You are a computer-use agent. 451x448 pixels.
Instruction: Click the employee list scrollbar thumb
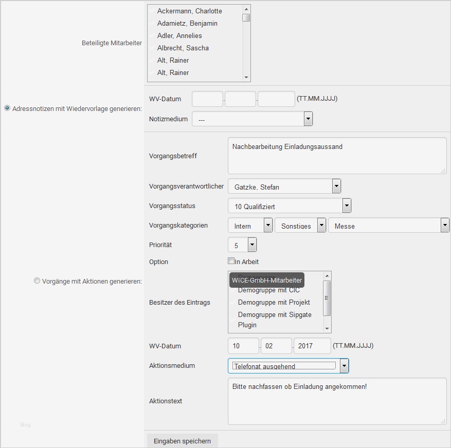click(x=246, y=18)
